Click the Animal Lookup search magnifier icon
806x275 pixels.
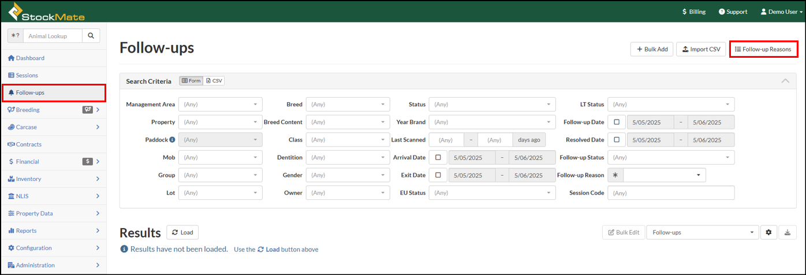tap(91, 36)
